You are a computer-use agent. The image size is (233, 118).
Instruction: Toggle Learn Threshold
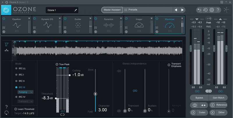point(16,109)
